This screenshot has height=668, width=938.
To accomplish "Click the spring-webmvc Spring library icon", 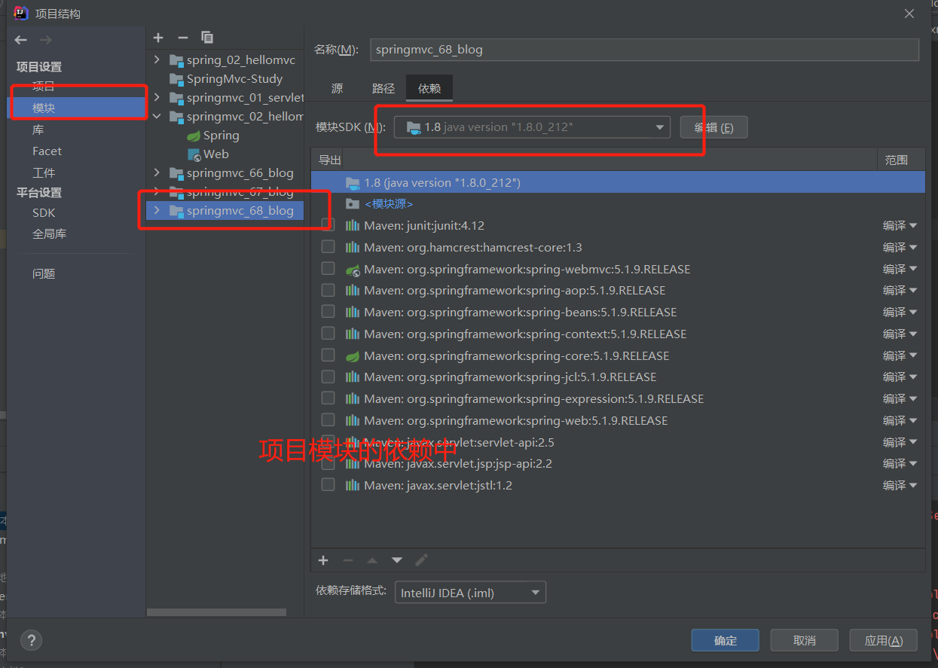I will coord(353,270).
